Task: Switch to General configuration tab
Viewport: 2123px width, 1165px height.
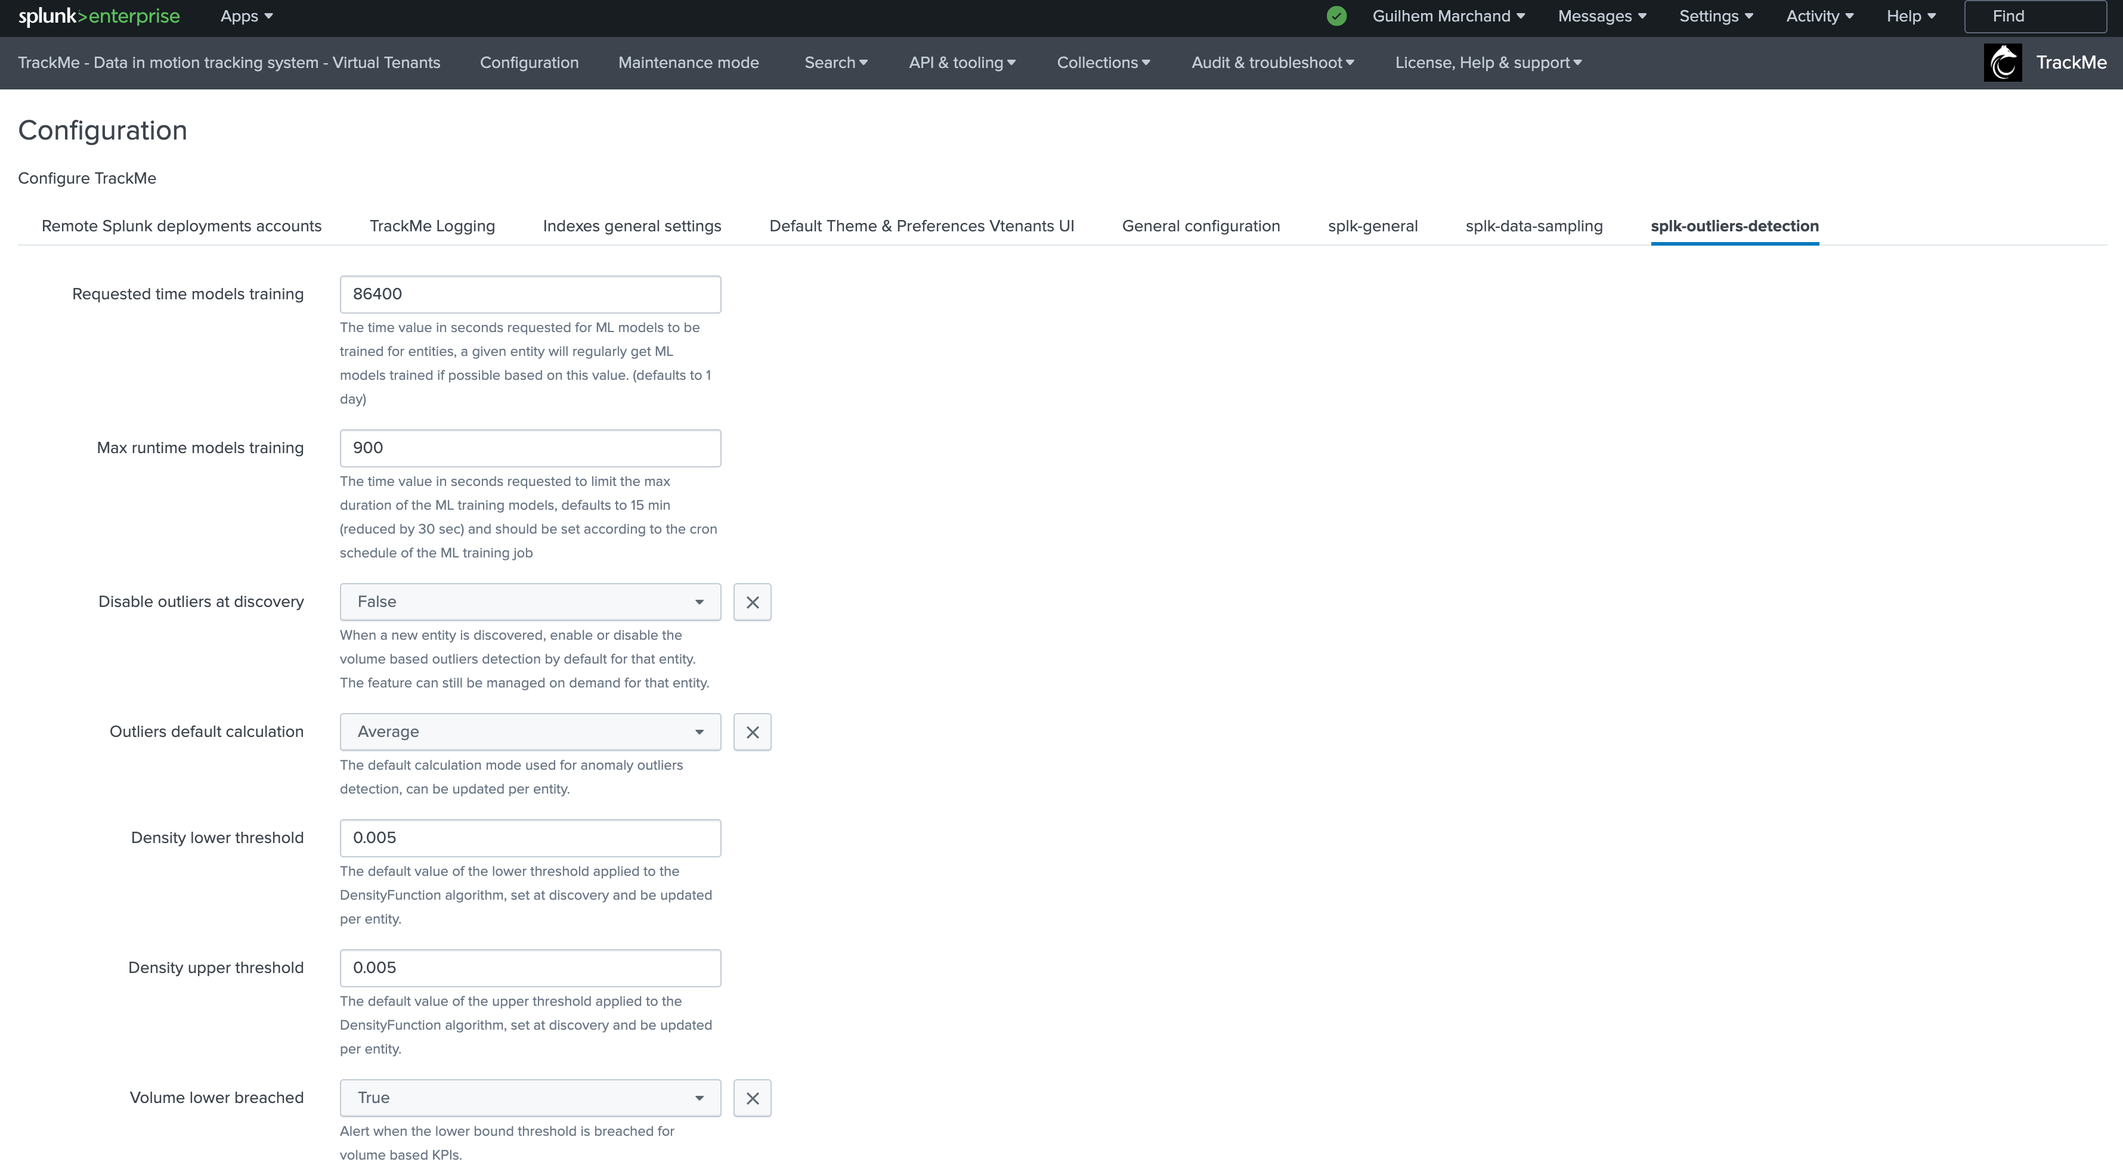Action: point(1201,227)
